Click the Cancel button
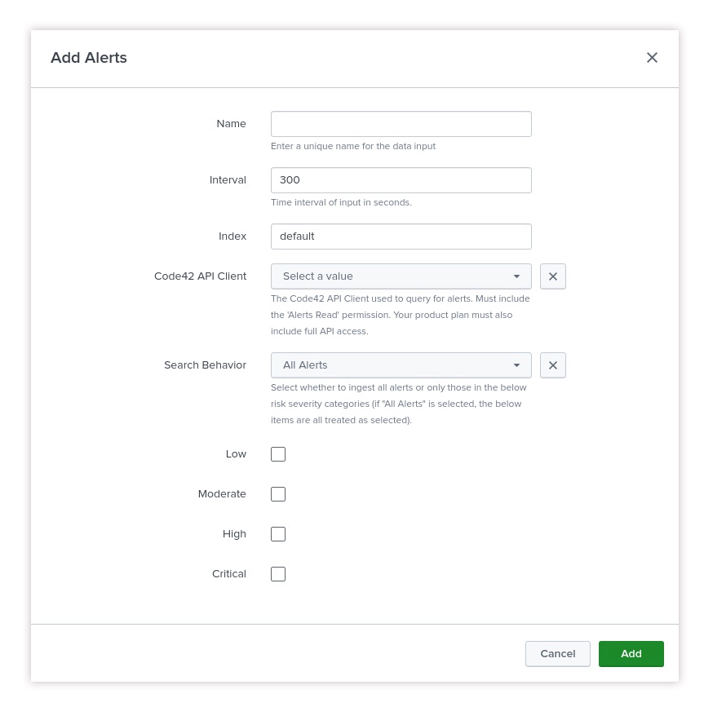Image resolution: width=704 pixels, height=707 pixels. pyautogui.click(x=557, y=653)
